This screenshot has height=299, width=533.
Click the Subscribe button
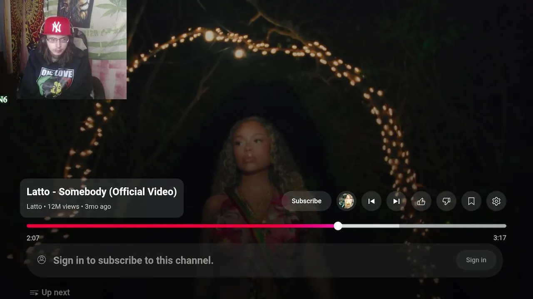coord(306,201)
